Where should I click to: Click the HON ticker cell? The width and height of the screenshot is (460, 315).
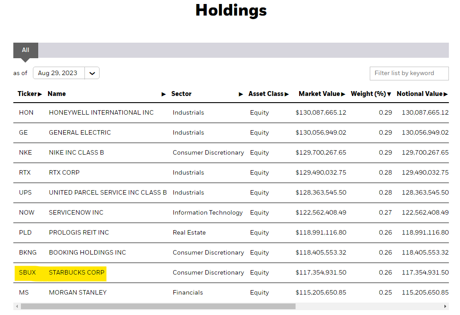pos(26,112)
